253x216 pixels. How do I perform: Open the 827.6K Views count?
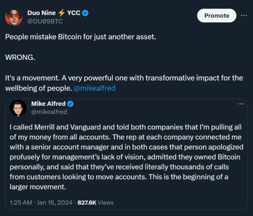(x=95, y=203)
